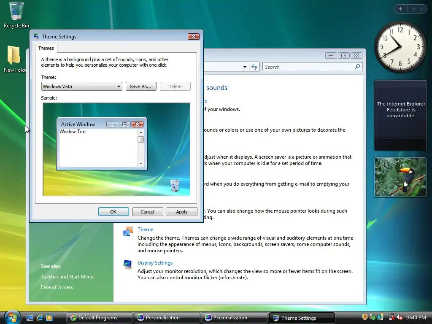Click the Theme icon in Personalization
The width and height of the screenshot is (432, 324).
coord(128,232)
